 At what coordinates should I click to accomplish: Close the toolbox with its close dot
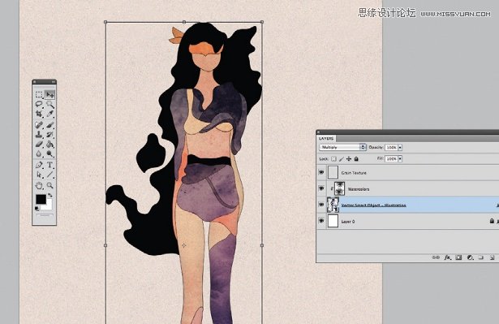[x=35, y=82]
